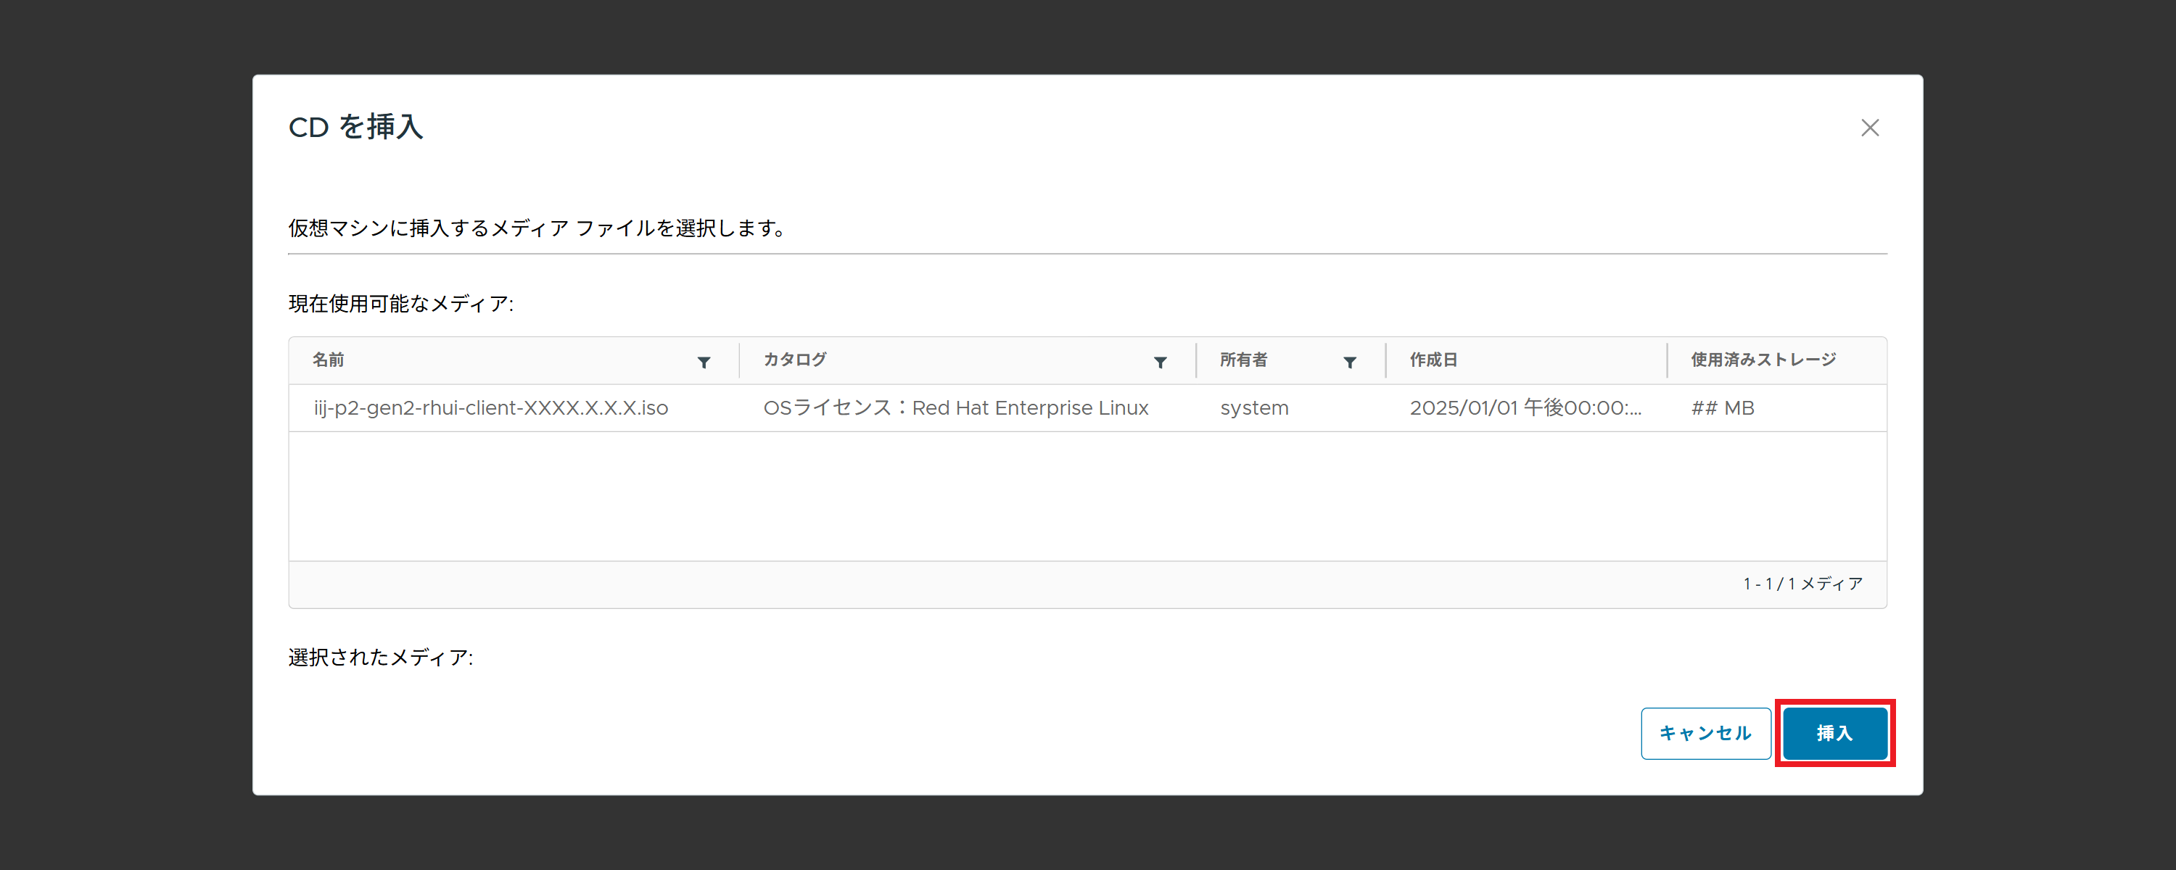Screen dimensions: 2176x870
Task: Open the 所有者 column filter
Action: [x=1349, y=362]
